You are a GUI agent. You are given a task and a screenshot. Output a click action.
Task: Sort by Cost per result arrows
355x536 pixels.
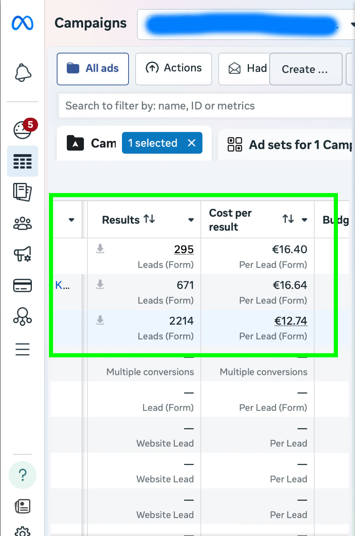(x=288, y=219)
